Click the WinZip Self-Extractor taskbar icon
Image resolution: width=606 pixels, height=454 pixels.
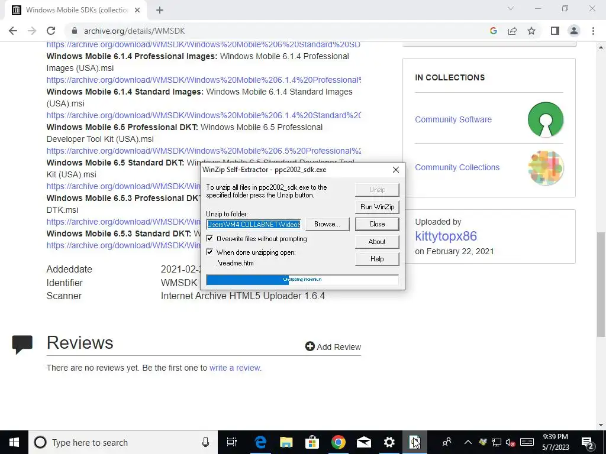415,442
